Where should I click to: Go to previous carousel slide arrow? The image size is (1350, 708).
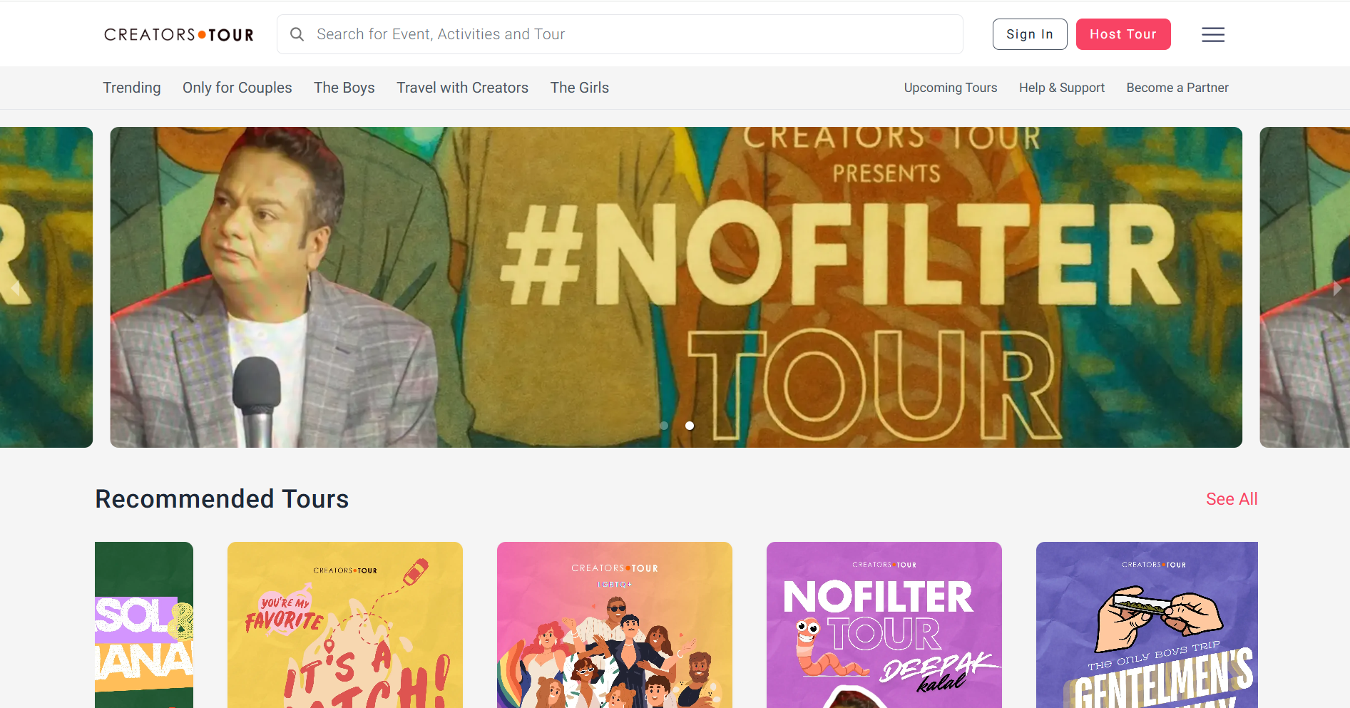click(16, 288)
